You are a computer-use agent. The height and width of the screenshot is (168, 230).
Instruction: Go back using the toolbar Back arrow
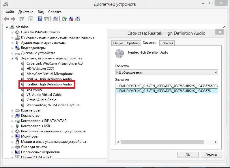tap(6, 19)
